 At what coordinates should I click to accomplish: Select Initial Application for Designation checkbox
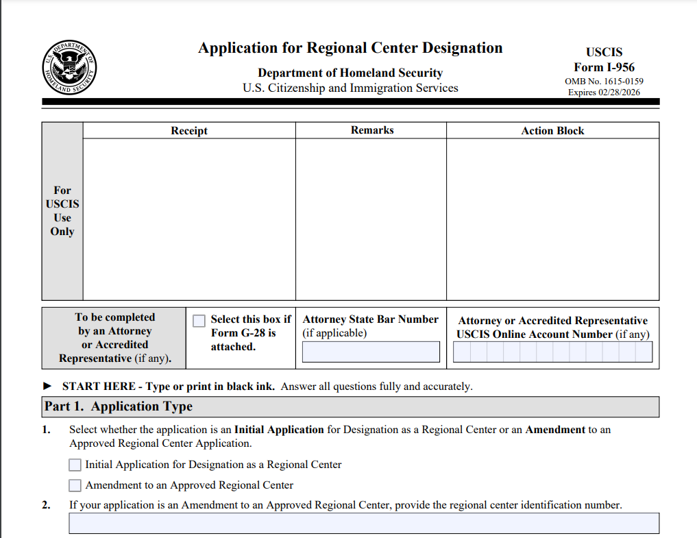click(75, 465)
